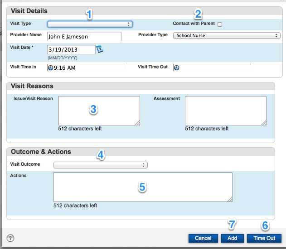Click resize handle of Actions text box
The width and height of the screenshot is (286, 249).
pos(229,199)
